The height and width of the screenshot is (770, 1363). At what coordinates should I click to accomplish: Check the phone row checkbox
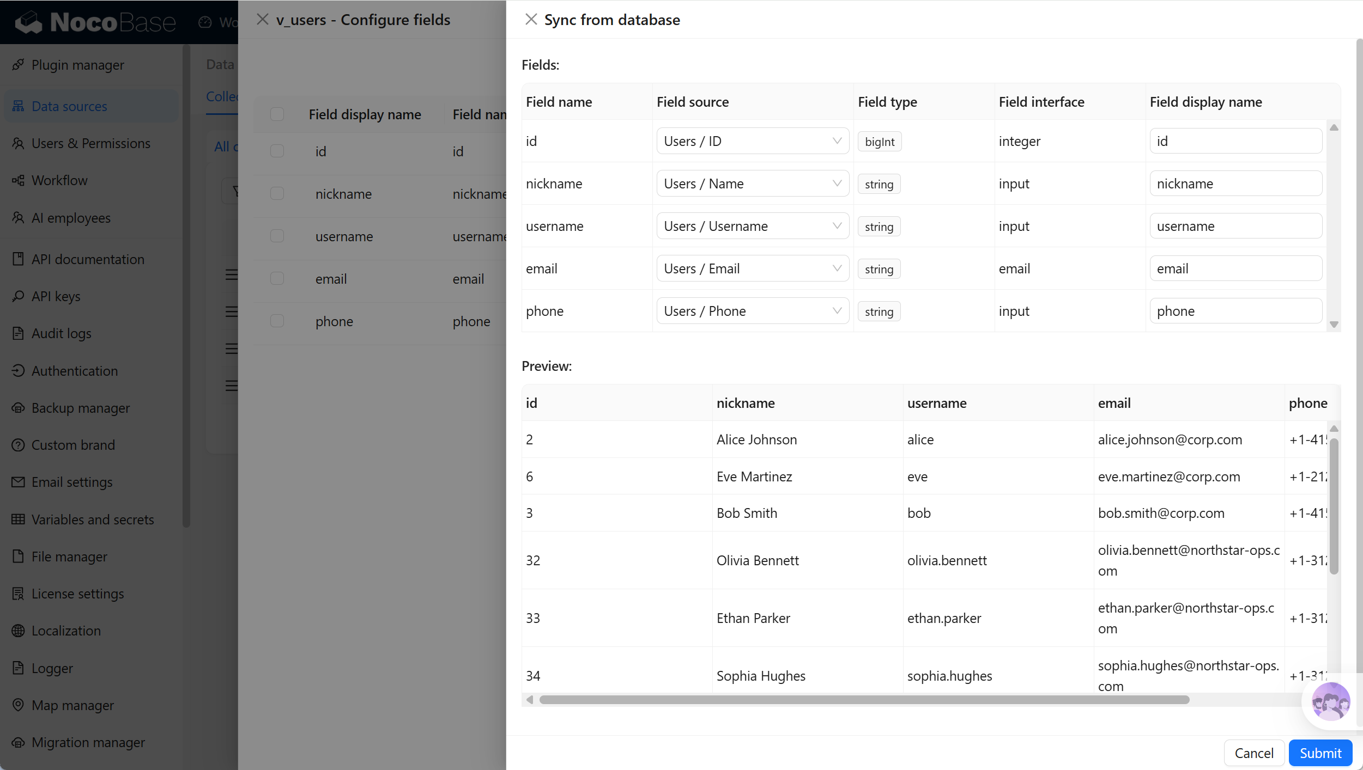click(x=277, y=321)
